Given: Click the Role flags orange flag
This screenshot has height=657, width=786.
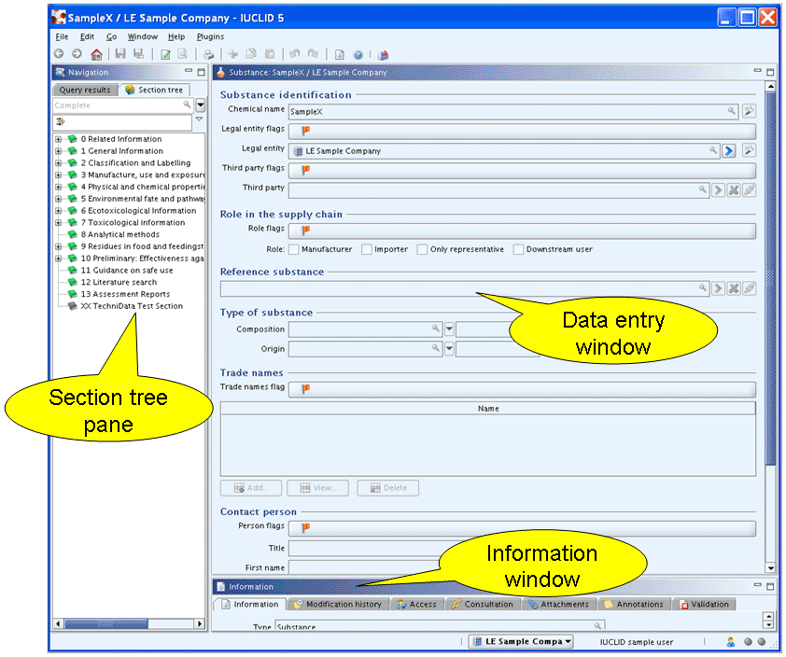Looking at the screenshot, I should coord(305,231).
